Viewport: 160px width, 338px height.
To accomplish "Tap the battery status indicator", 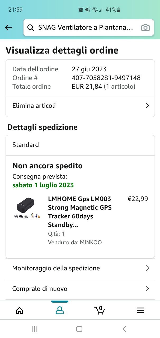I will click(x=119, y=10).
